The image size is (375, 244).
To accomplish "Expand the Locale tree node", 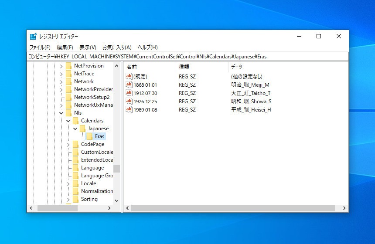I will [x=68, y=183].
